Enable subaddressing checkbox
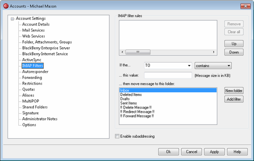254x161 pixels. pos(117,136)
